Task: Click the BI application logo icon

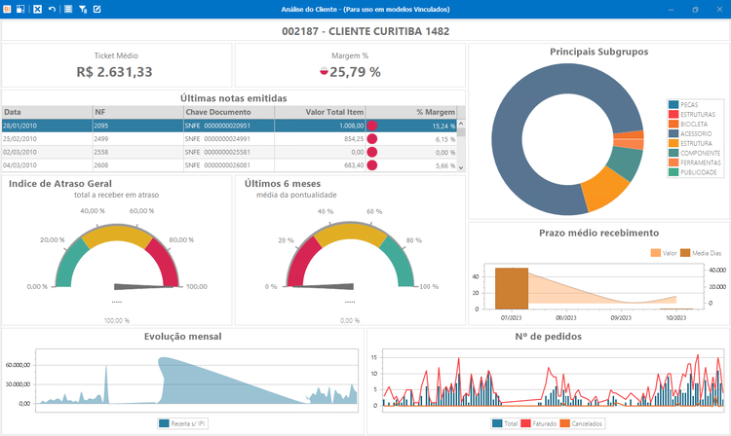Action: (x=7, y=9)
